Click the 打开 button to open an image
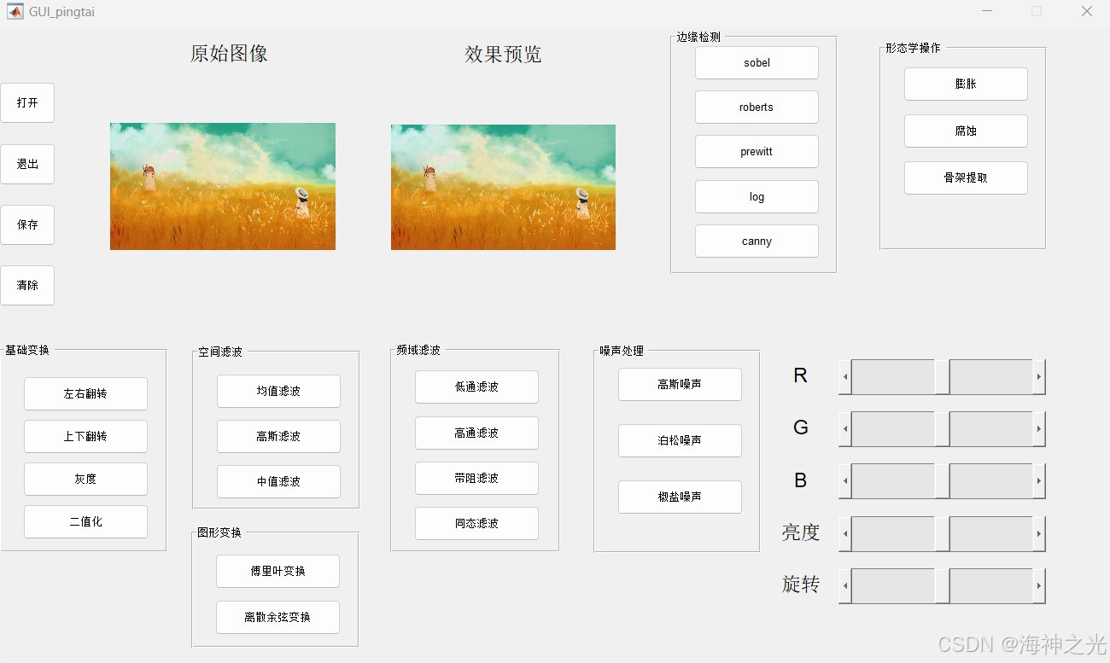This screenshot has height=663, width=1110. click(x=27, y=102)
